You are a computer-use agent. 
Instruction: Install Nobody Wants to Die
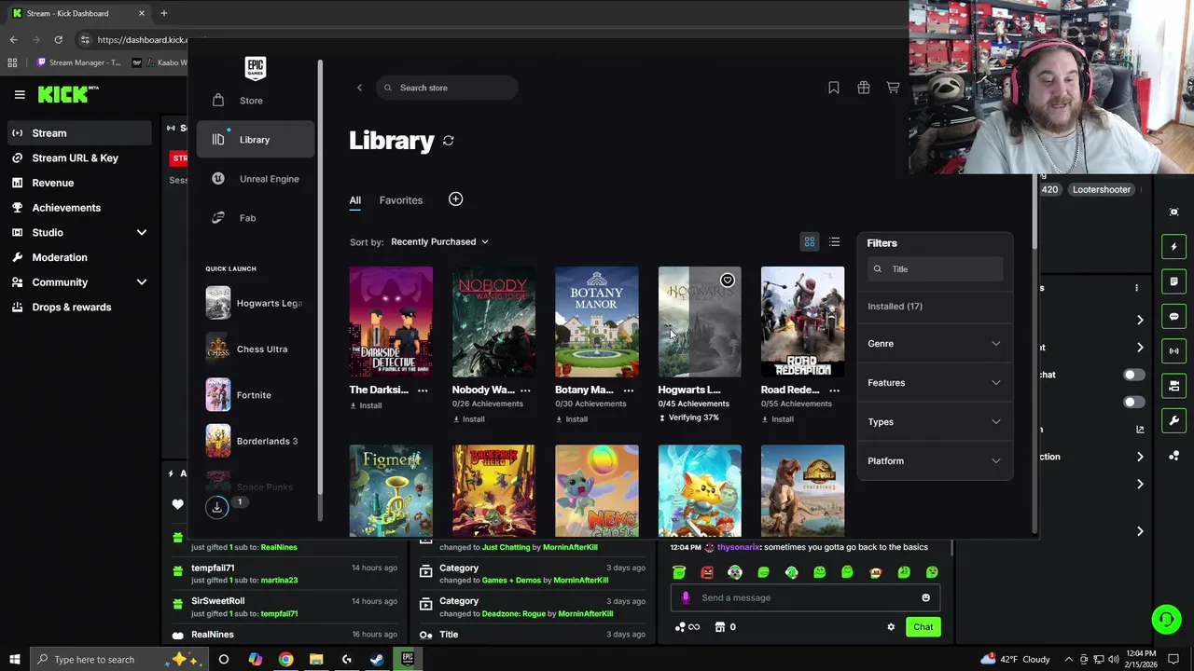coord(468,419)
